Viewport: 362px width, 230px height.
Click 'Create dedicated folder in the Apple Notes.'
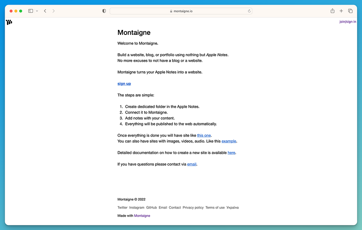click(x=162, y=107)
